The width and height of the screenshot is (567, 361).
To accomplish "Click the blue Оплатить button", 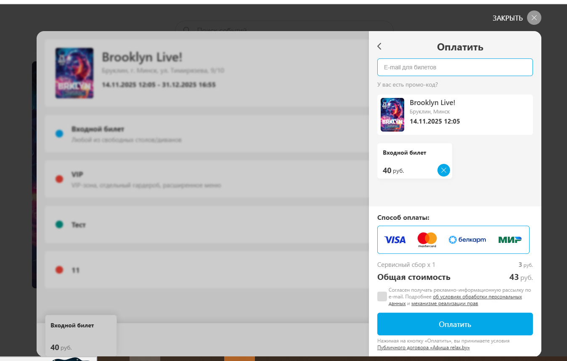I will click(x=455, y=324).
